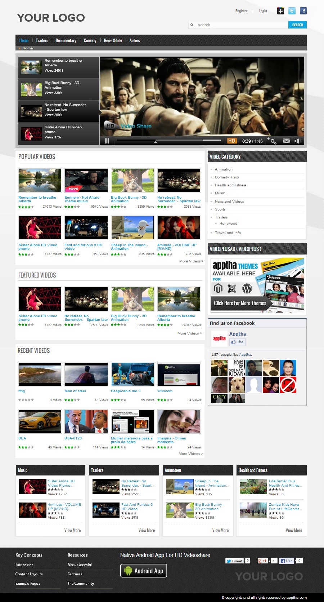Viewport: 324px width, 602px height.
Task: Click the Apptha logo in Facebook widget
Action: pos(219,338)
